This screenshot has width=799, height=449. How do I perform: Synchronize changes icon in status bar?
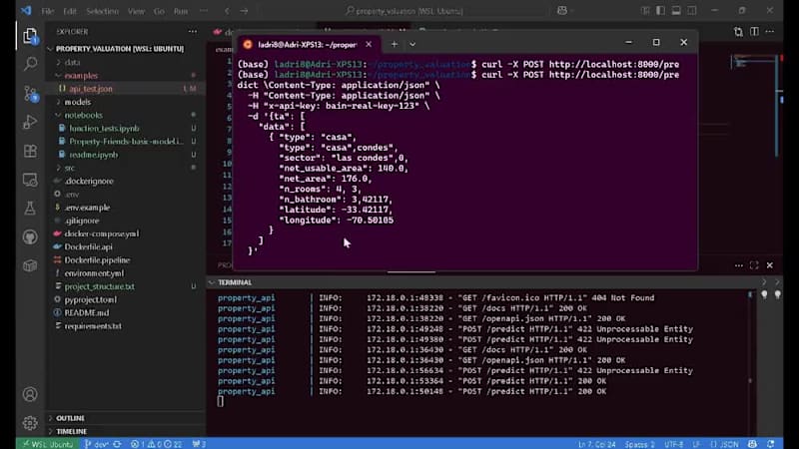117,444
